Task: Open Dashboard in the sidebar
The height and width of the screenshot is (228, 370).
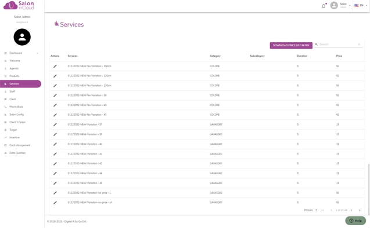Action: [16, 53]
